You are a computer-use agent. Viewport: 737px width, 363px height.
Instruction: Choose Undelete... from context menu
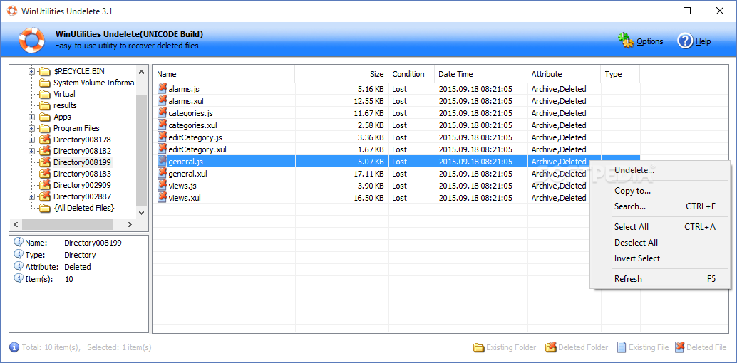[x=660, y=170]
